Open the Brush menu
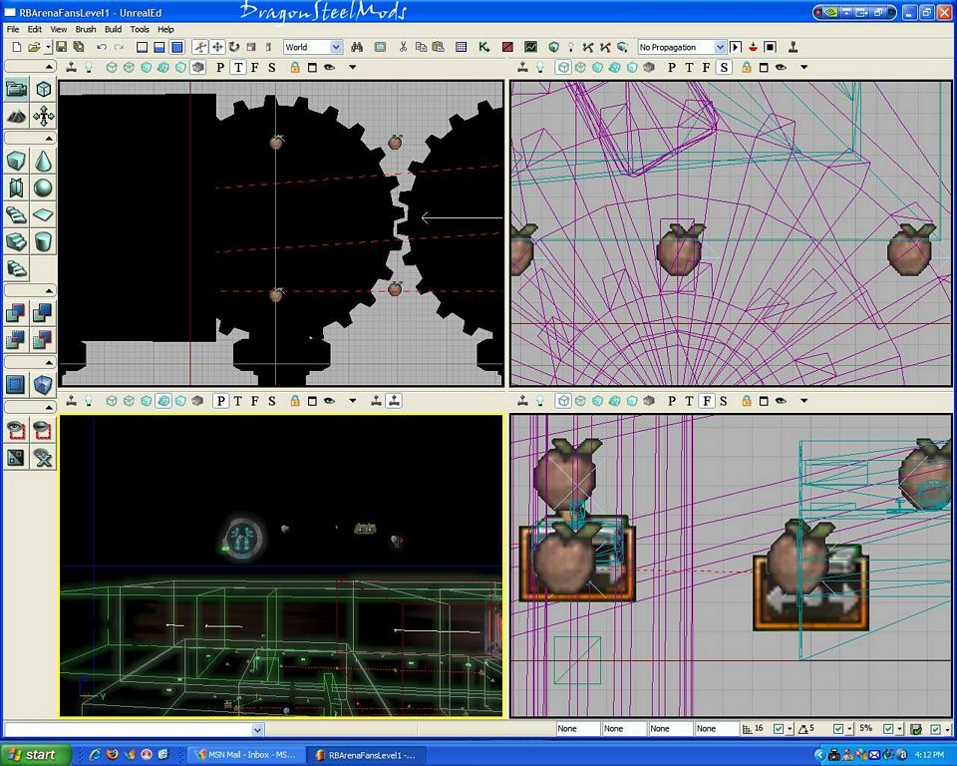 point(86,30)
